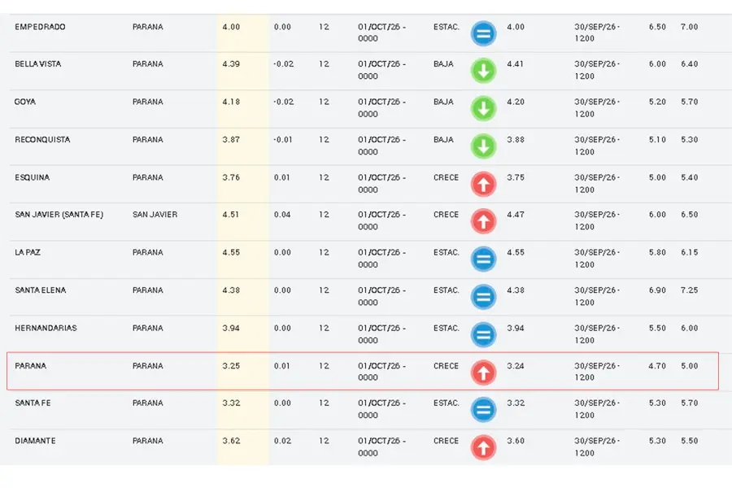Click Reconquista's green falling arrow icon
The width and height of the screenshot is (732, 488).
pos(483,146)
